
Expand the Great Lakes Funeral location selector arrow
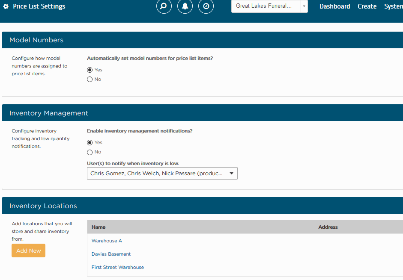tap(304, 6)
